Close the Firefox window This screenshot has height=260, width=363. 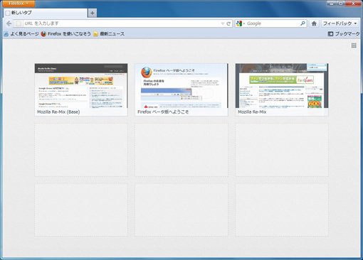tap(353, 4)
